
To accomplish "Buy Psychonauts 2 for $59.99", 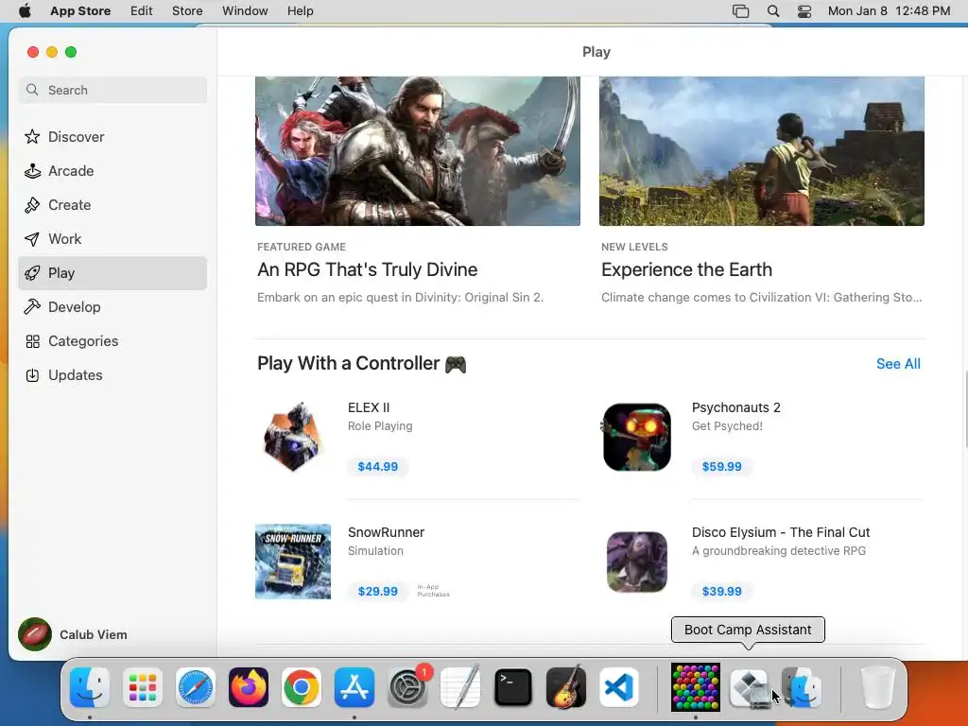I will pyautogui.click(x=721, y=467).
